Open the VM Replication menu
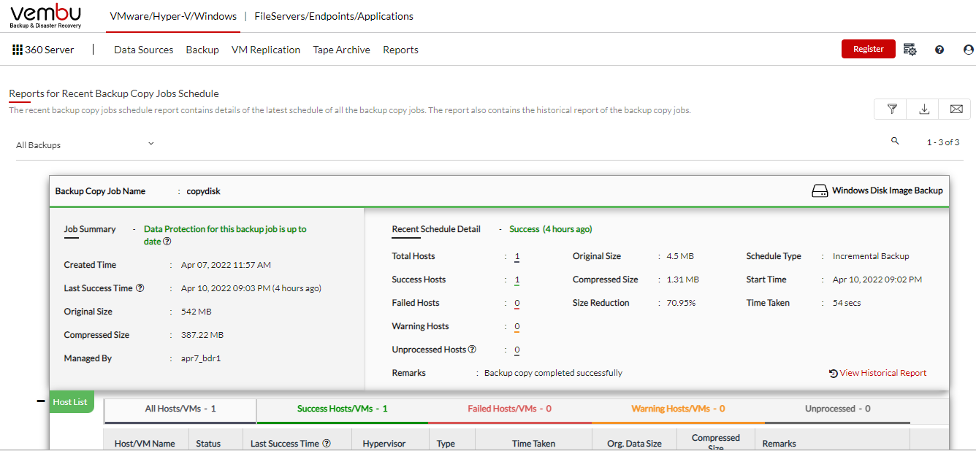Screen dimensions: 976x451 pos(266,50)
